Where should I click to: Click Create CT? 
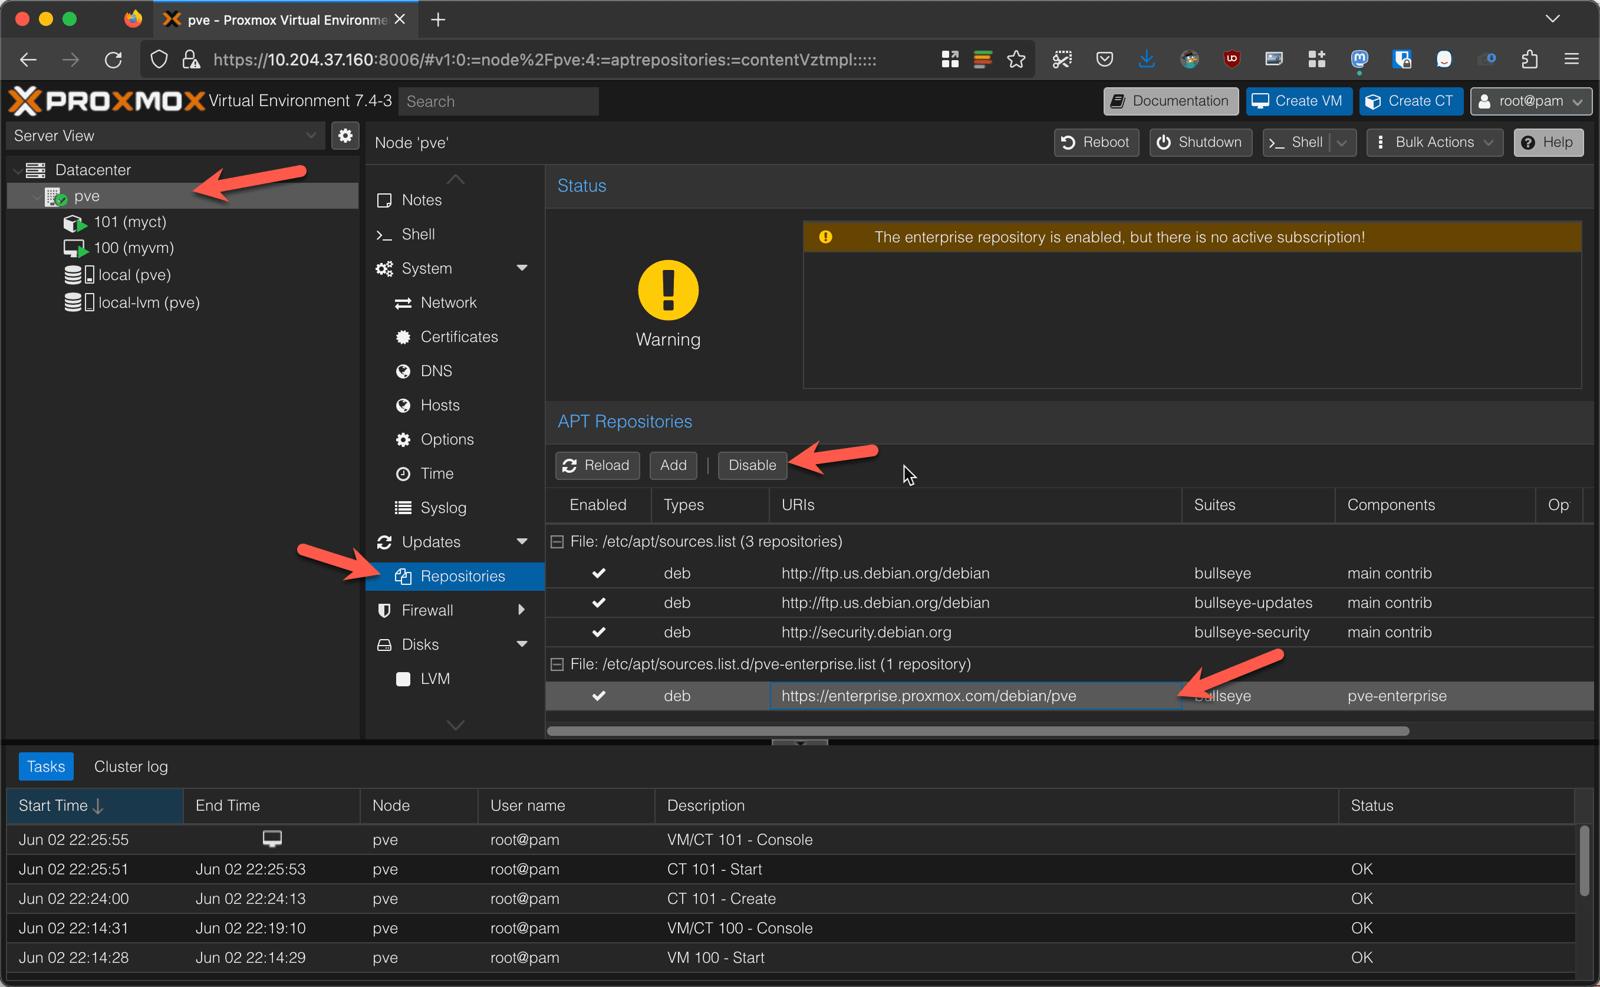point(1411,101)
